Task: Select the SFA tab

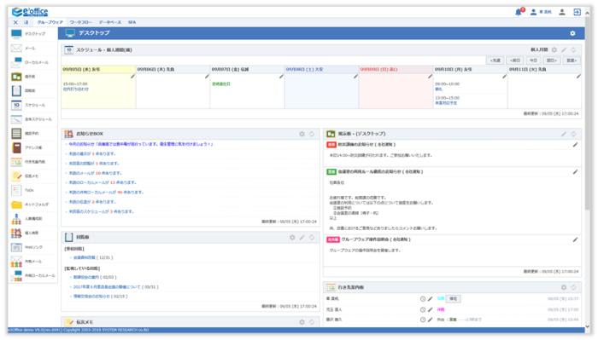Action: click(x=132, y=22)
